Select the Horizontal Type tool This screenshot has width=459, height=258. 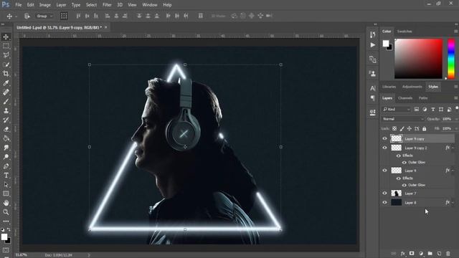tap(6, 176)
